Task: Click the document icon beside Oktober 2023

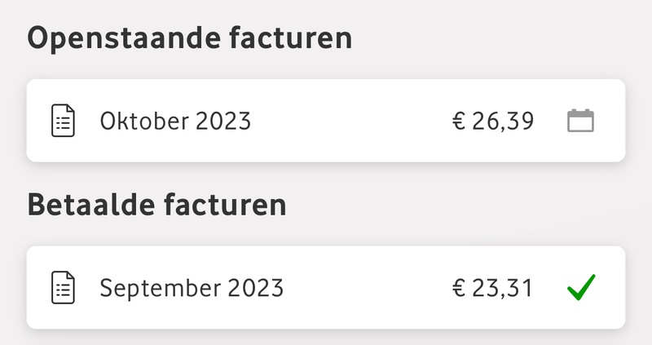Action: (x=64, y=121)
